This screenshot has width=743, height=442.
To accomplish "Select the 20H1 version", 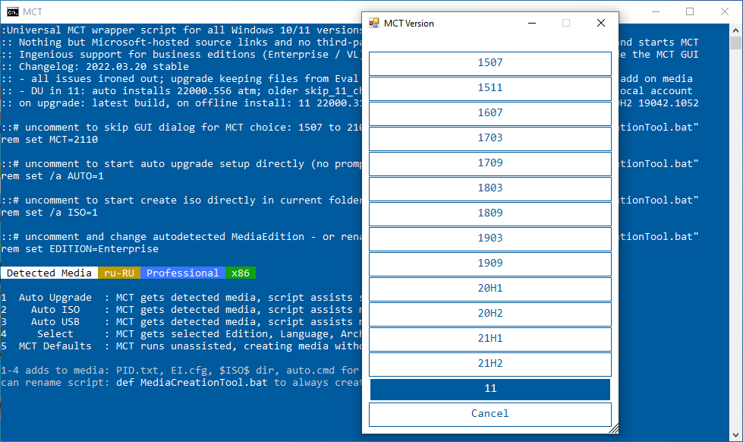I will pos(490,289).
